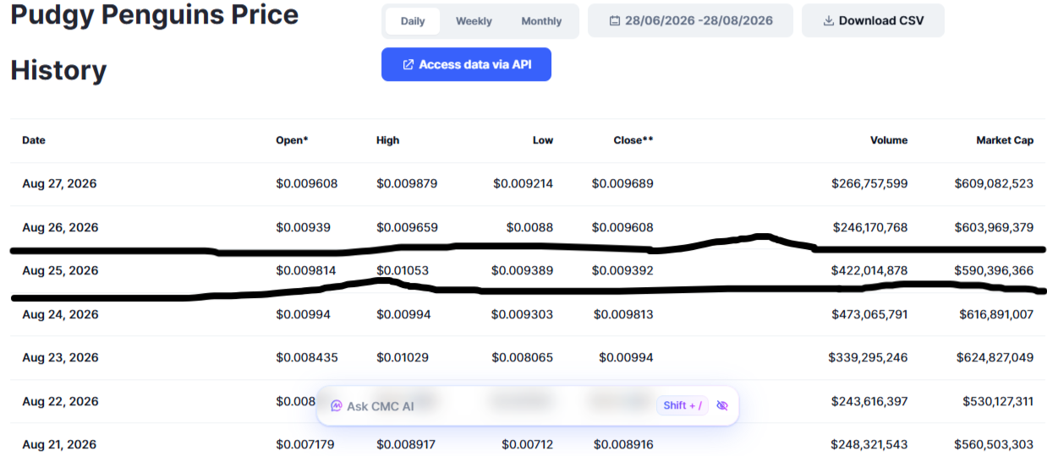Switch to the Monthly tab
Image resolution: width=1047 pixels, height=456 pixels.
(x=541, y=21)
